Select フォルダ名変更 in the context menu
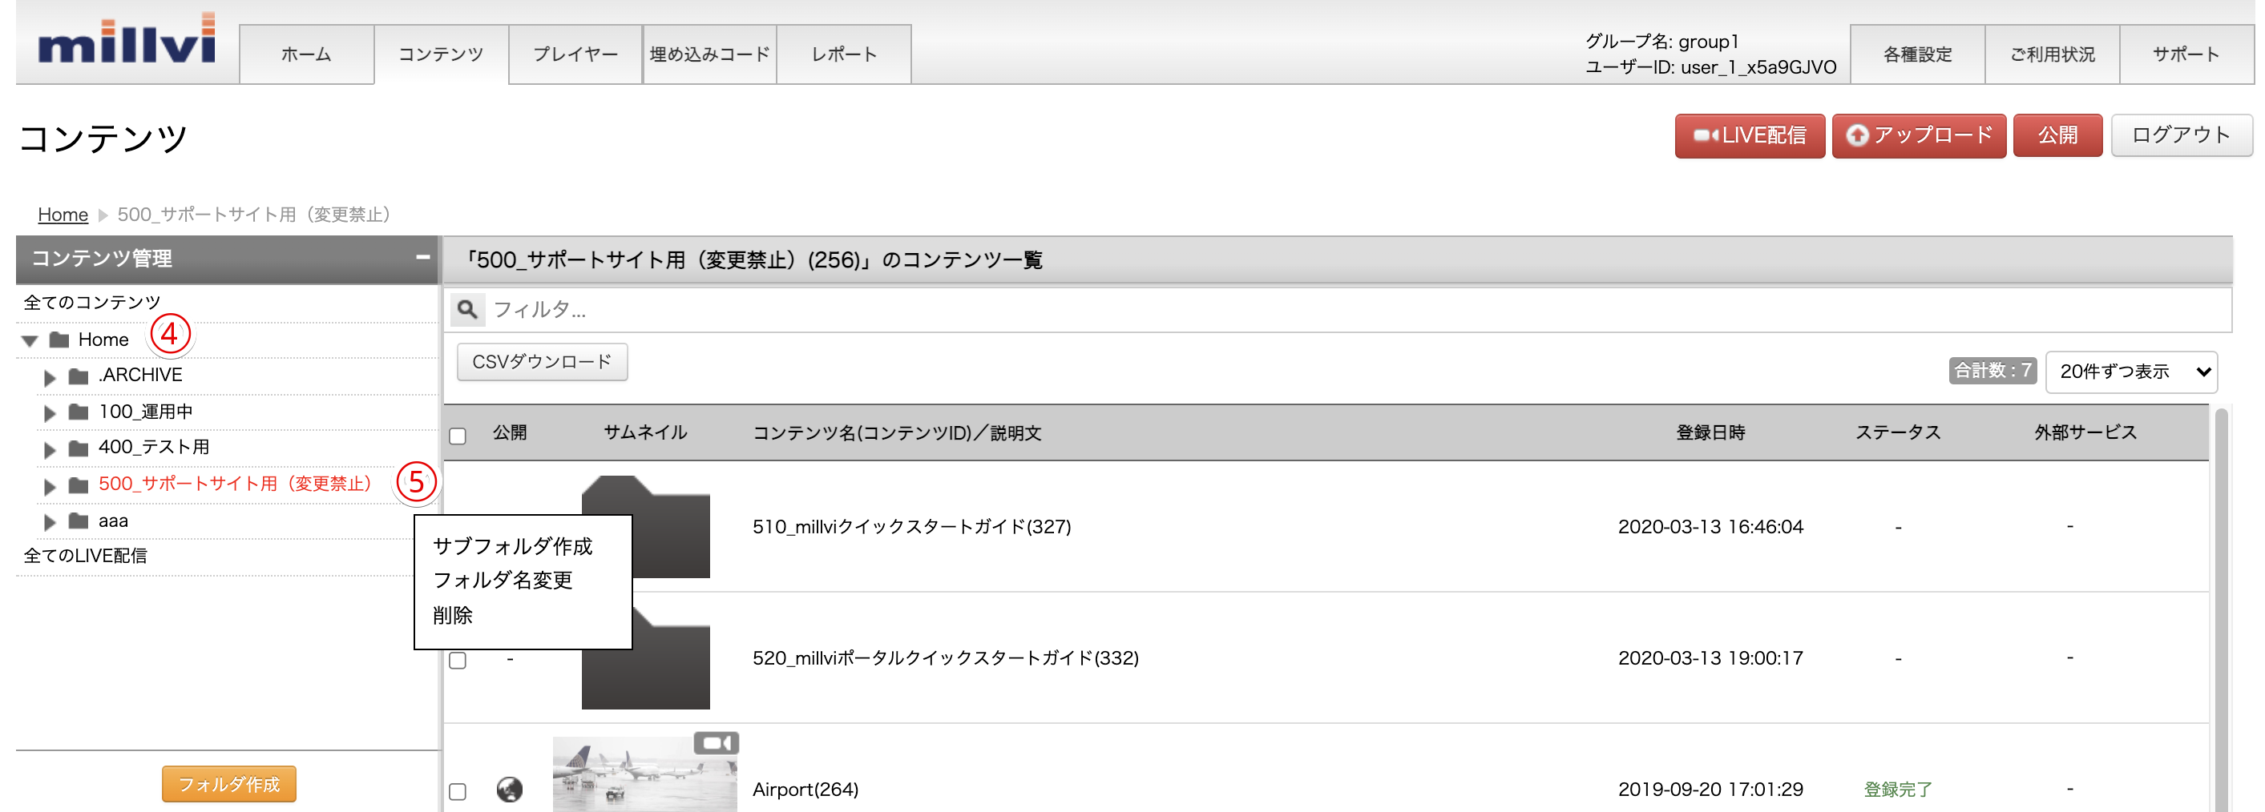Viewport: 2265px width, 812px height. (x=503, y=580)
